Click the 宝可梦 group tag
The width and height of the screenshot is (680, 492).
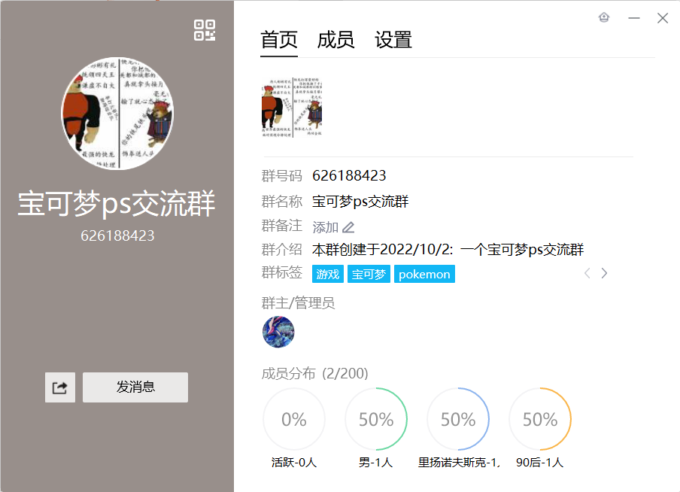click(x=369, y=274)
